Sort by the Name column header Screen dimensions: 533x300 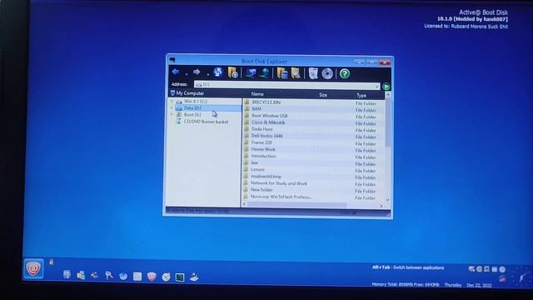[257, 94]
